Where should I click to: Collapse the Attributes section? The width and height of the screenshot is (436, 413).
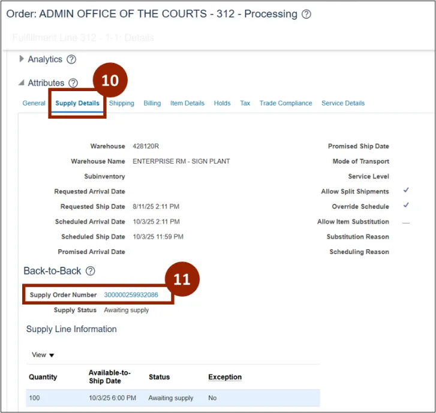22,83
